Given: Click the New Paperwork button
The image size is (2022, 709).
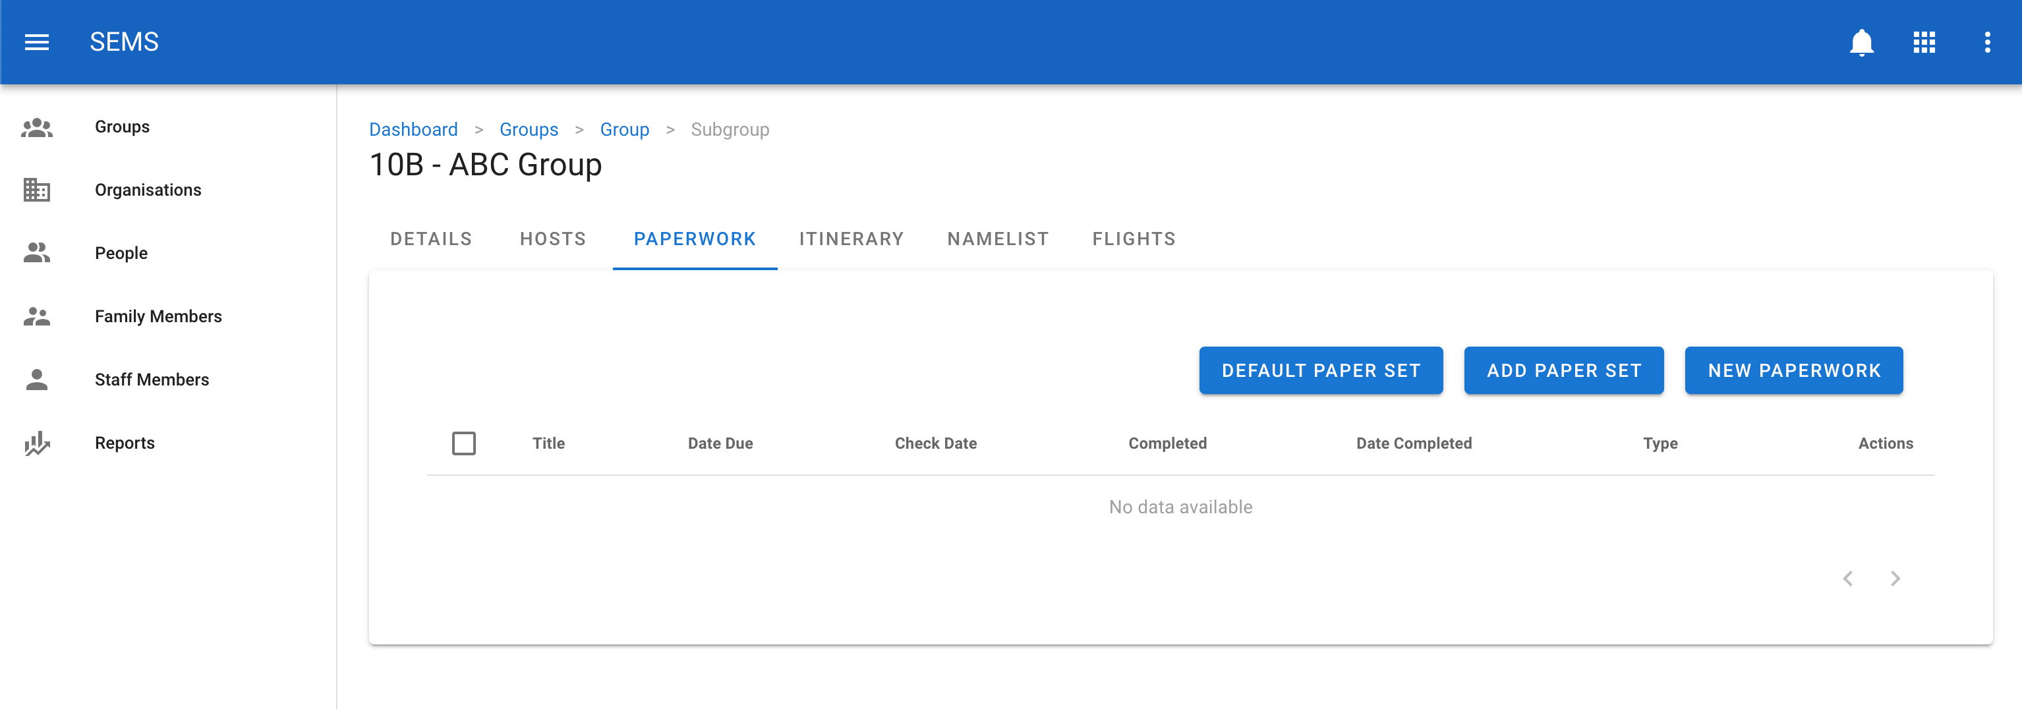Looking at the screenshot, I should (x=1793, y=370).
